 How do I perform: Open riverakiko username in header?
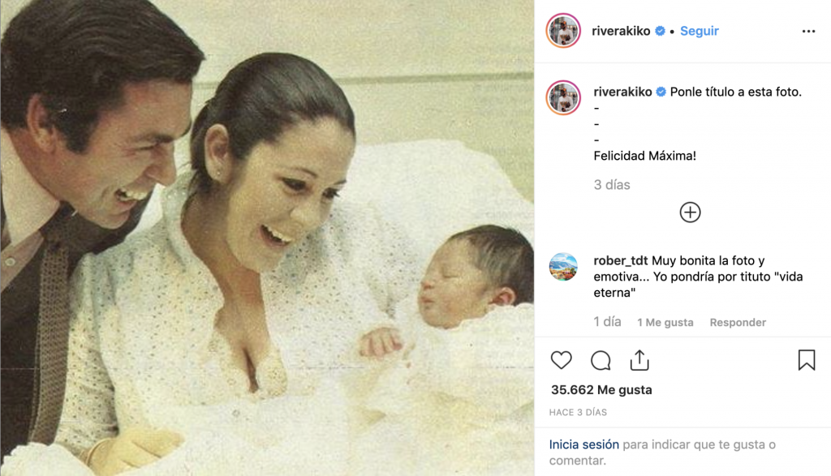point(622,31)
